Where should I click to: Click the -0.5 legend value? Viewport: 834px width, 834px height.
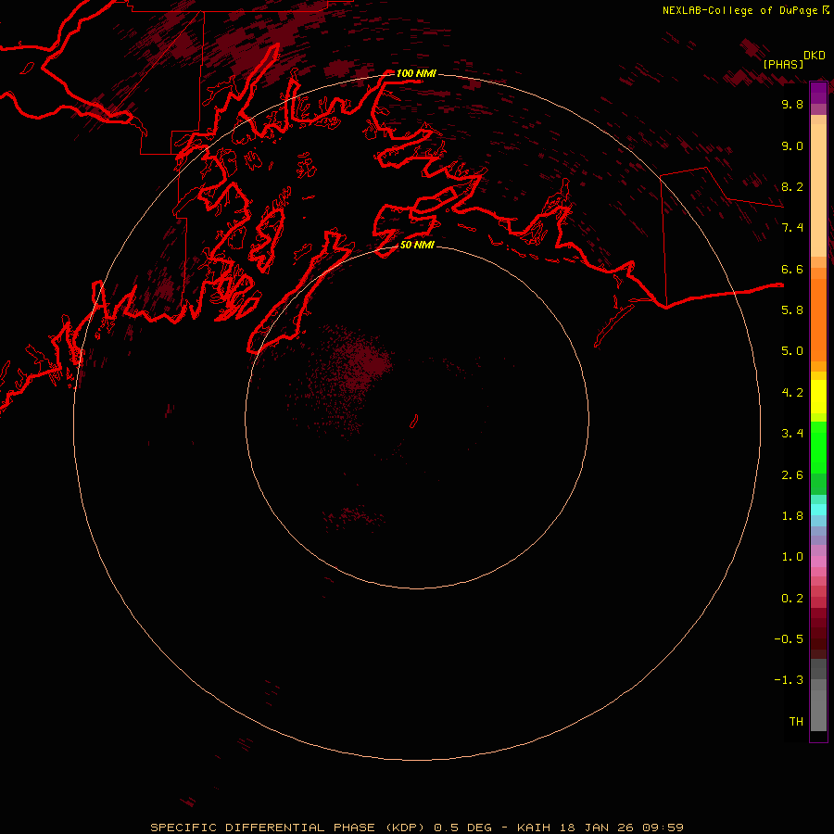(x=789, y=639)
